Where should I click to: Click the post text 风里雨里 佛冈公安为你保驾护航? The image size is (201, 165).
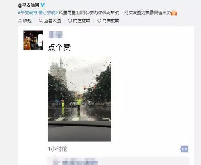pos(89,13)
